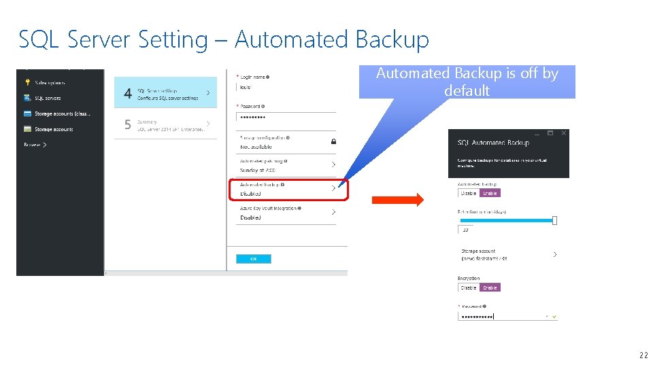Click the blue OK button
The width and height of the screenshot is (653, 367).
[254, 259]
